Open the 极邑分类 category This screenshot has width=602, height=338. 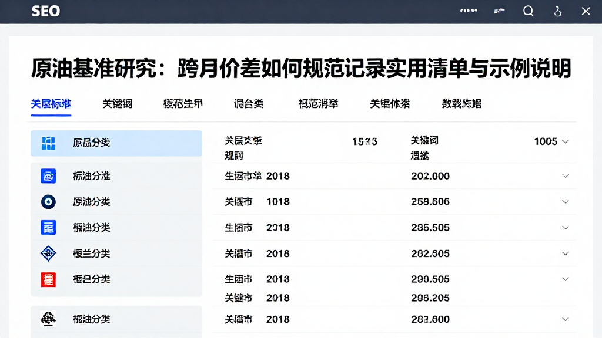coord(116,279)
